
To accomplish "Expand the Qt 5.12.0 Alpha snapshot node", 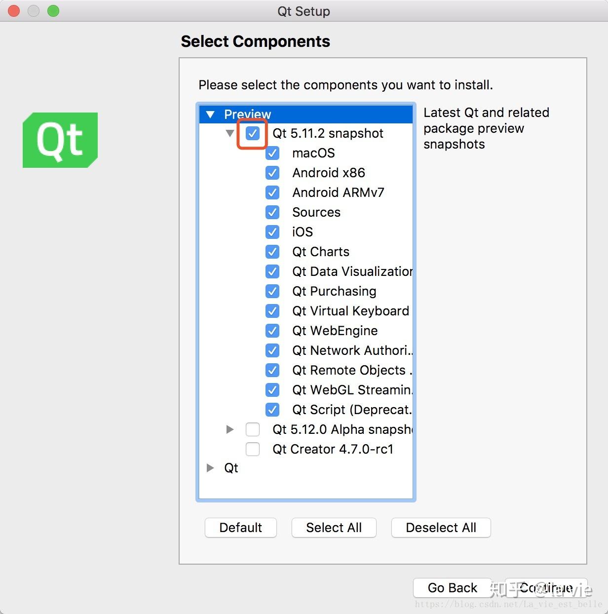I will pos(229,429).
